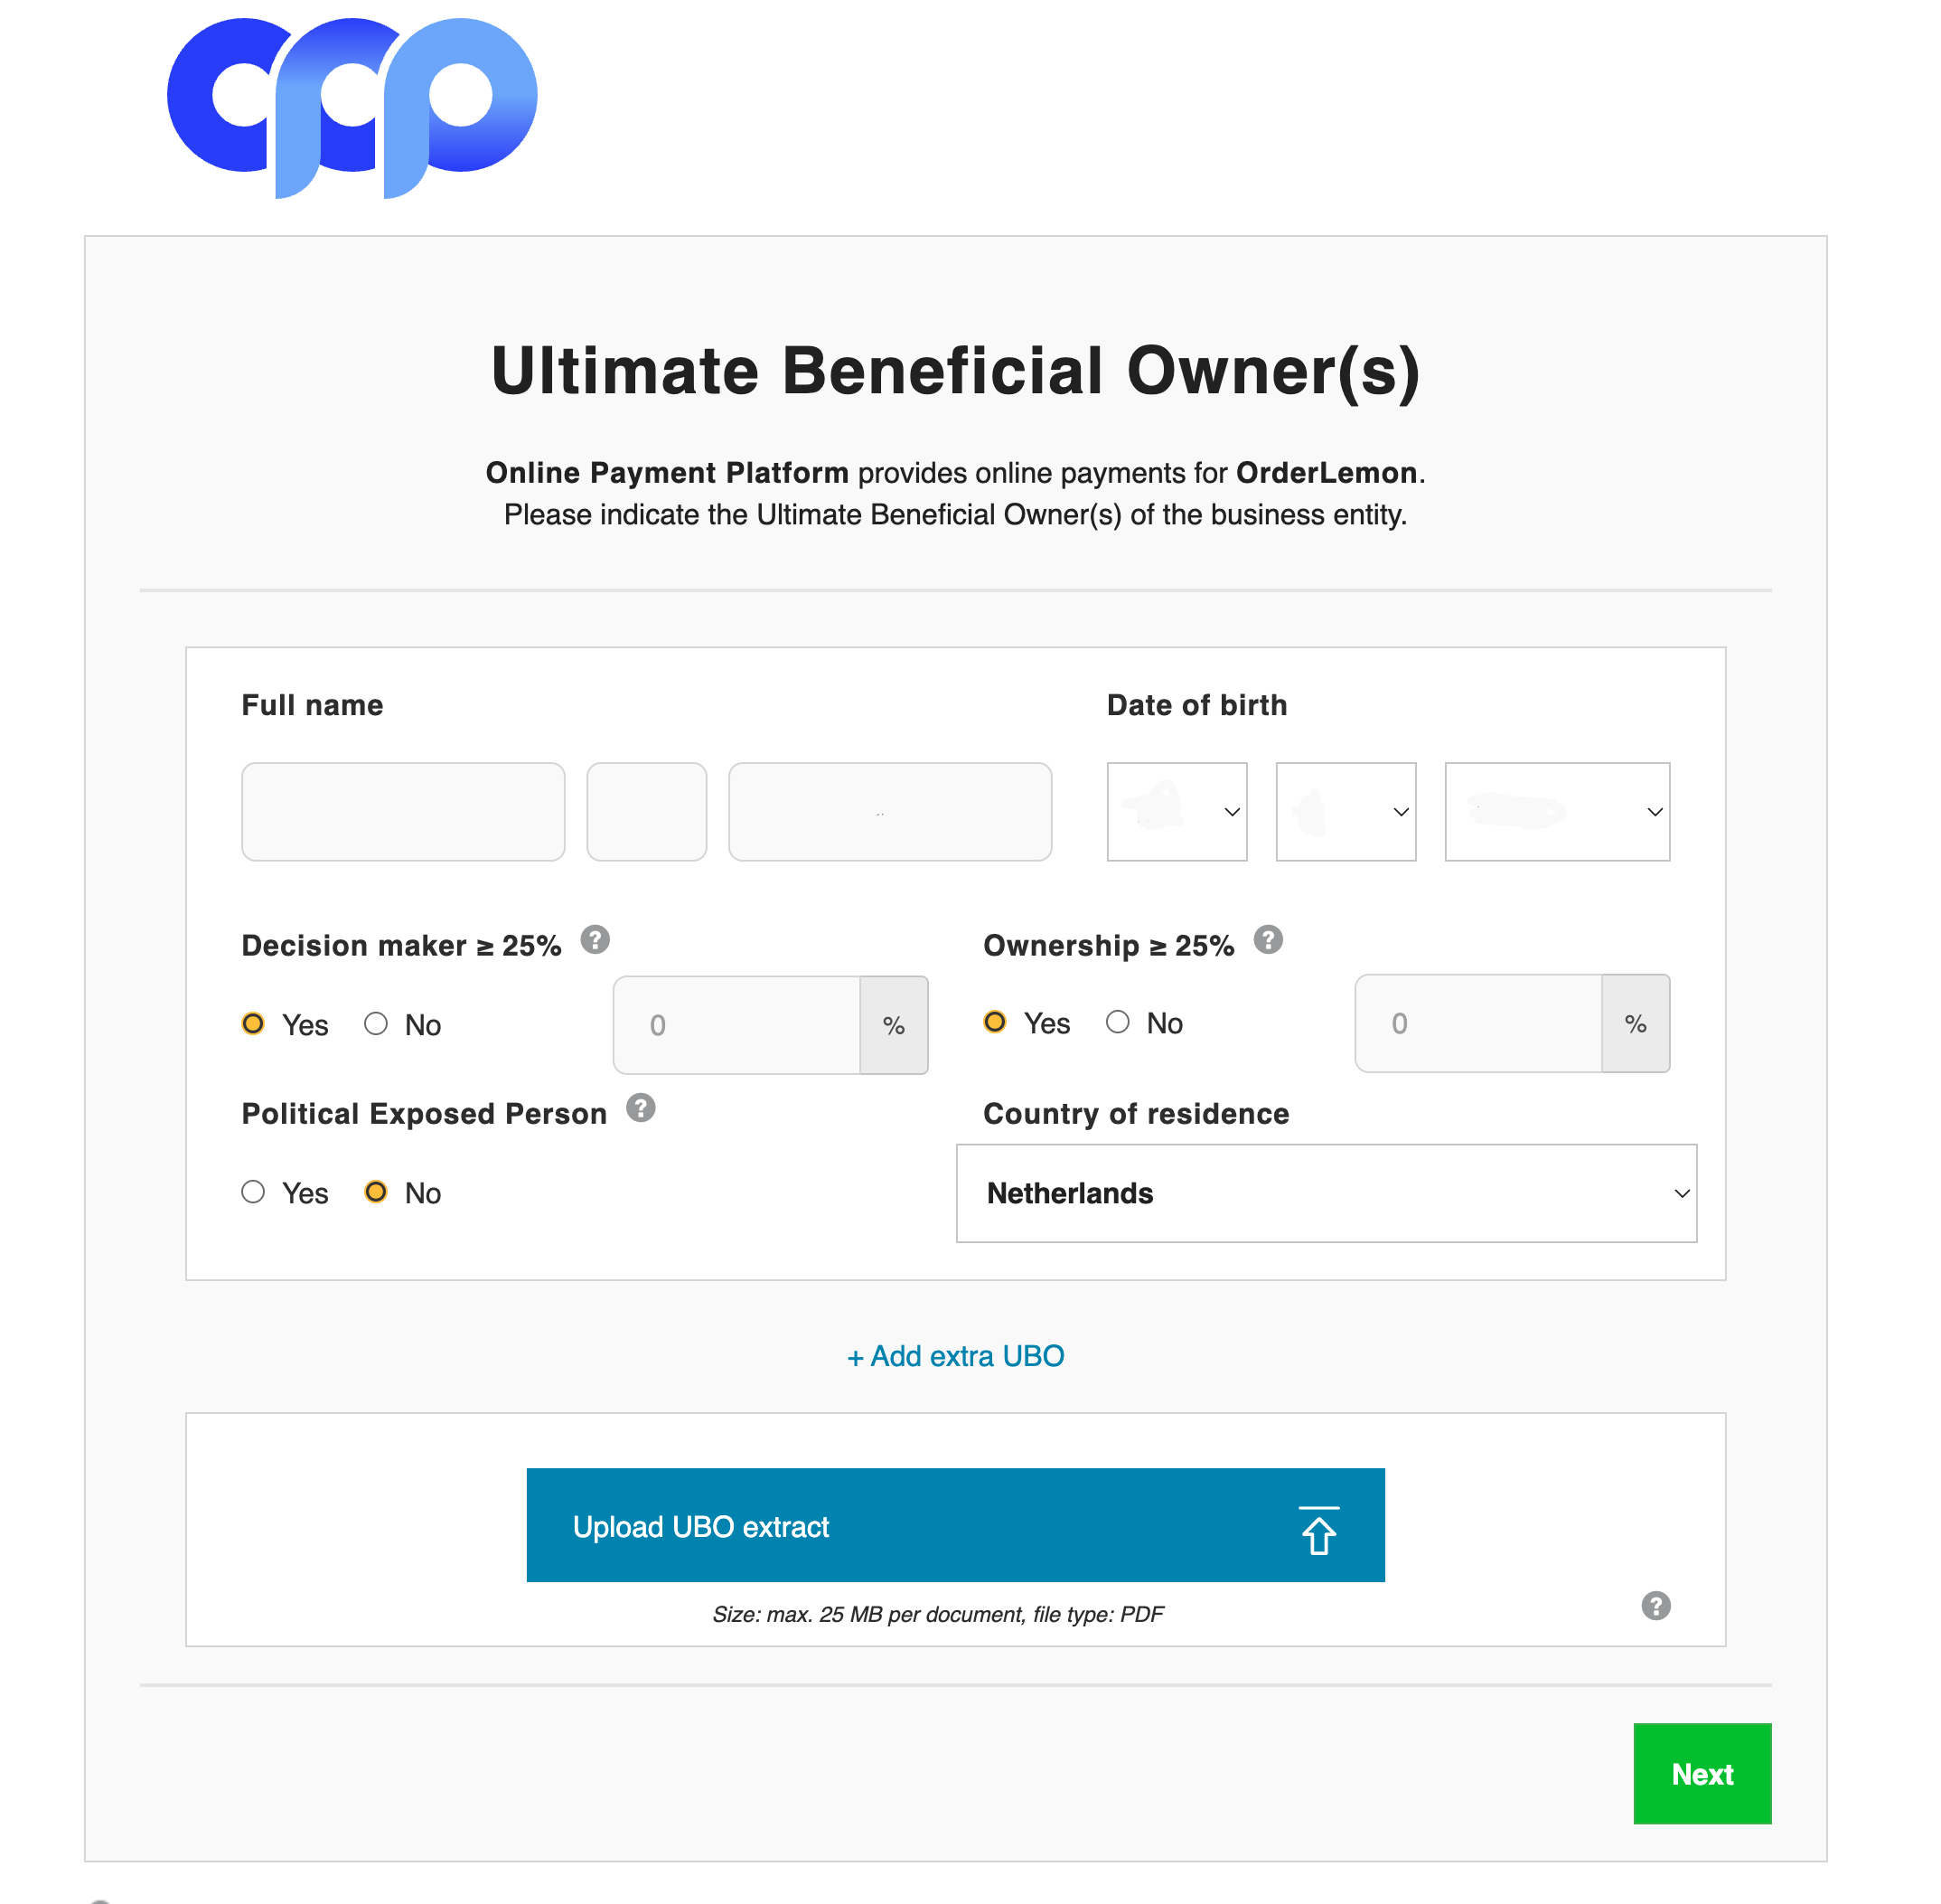Click the Ownership help question icon
This screenshot has width=1941, height=1904.
(x=1268, y=940)
